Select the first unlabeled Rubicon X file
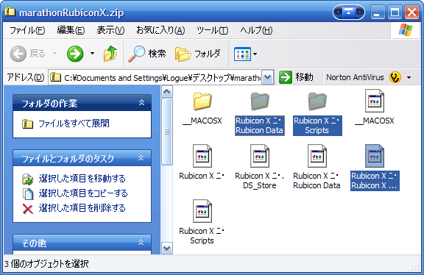Screen dimensions: 424x275 point(202,156)
